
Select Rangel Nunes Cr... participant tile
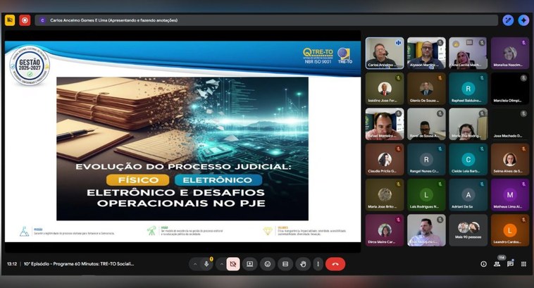click(426, 159)
